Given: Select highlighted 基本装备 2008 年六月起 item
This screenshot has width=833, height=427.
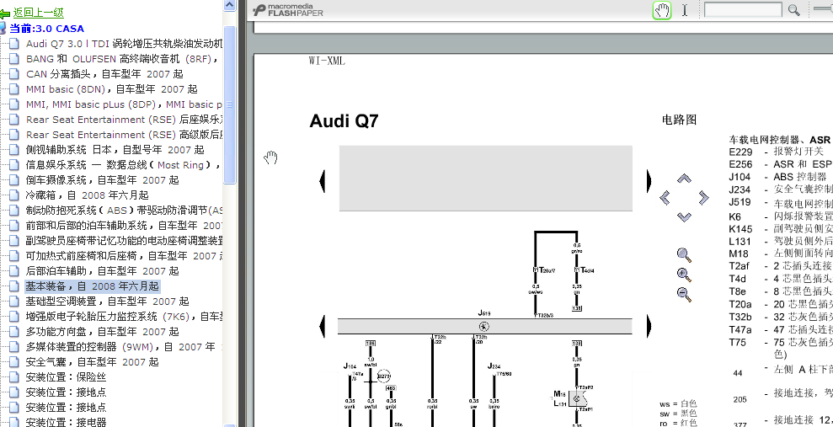Looking at the screenshot, I should click(x=93, y=286).
